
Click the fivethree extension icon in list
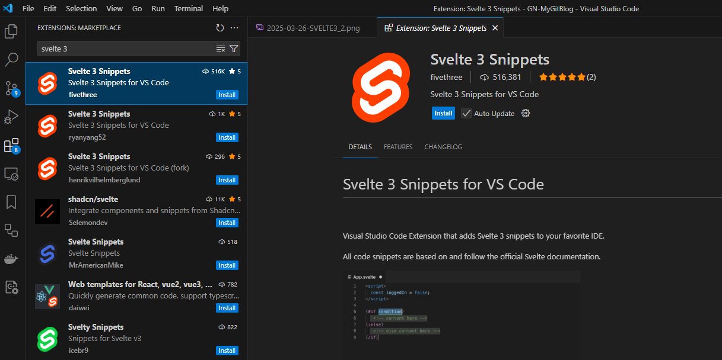click(x=47, y=83)
